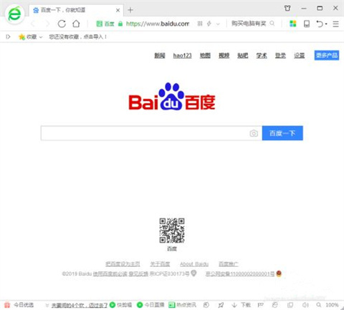Screen dimensions: 344x310
Task: Open 快剪辑 in status bar
Action: (121, 305)
